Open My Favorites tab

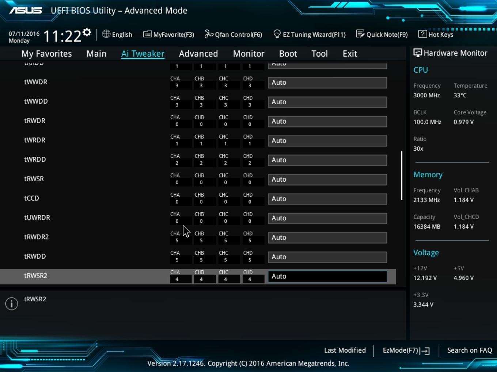pyautogui.click(x=46, y=54)
